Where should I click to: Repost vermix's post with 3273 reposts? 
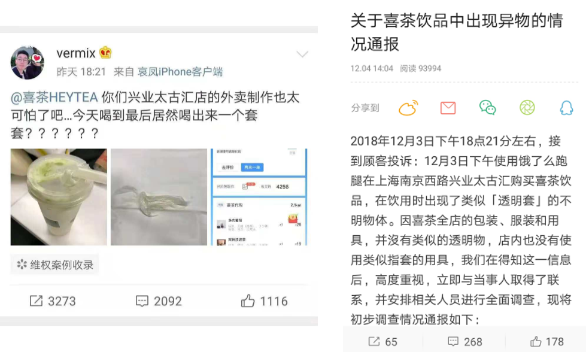[53, 301]
